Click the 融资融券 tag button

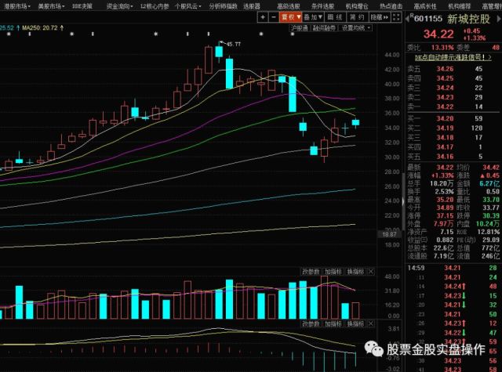coord(324,28)
